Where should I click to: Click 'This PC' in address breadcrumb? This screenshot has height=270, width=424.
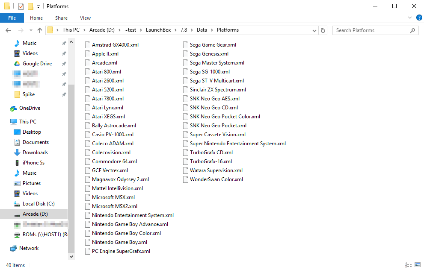[71, 30]
